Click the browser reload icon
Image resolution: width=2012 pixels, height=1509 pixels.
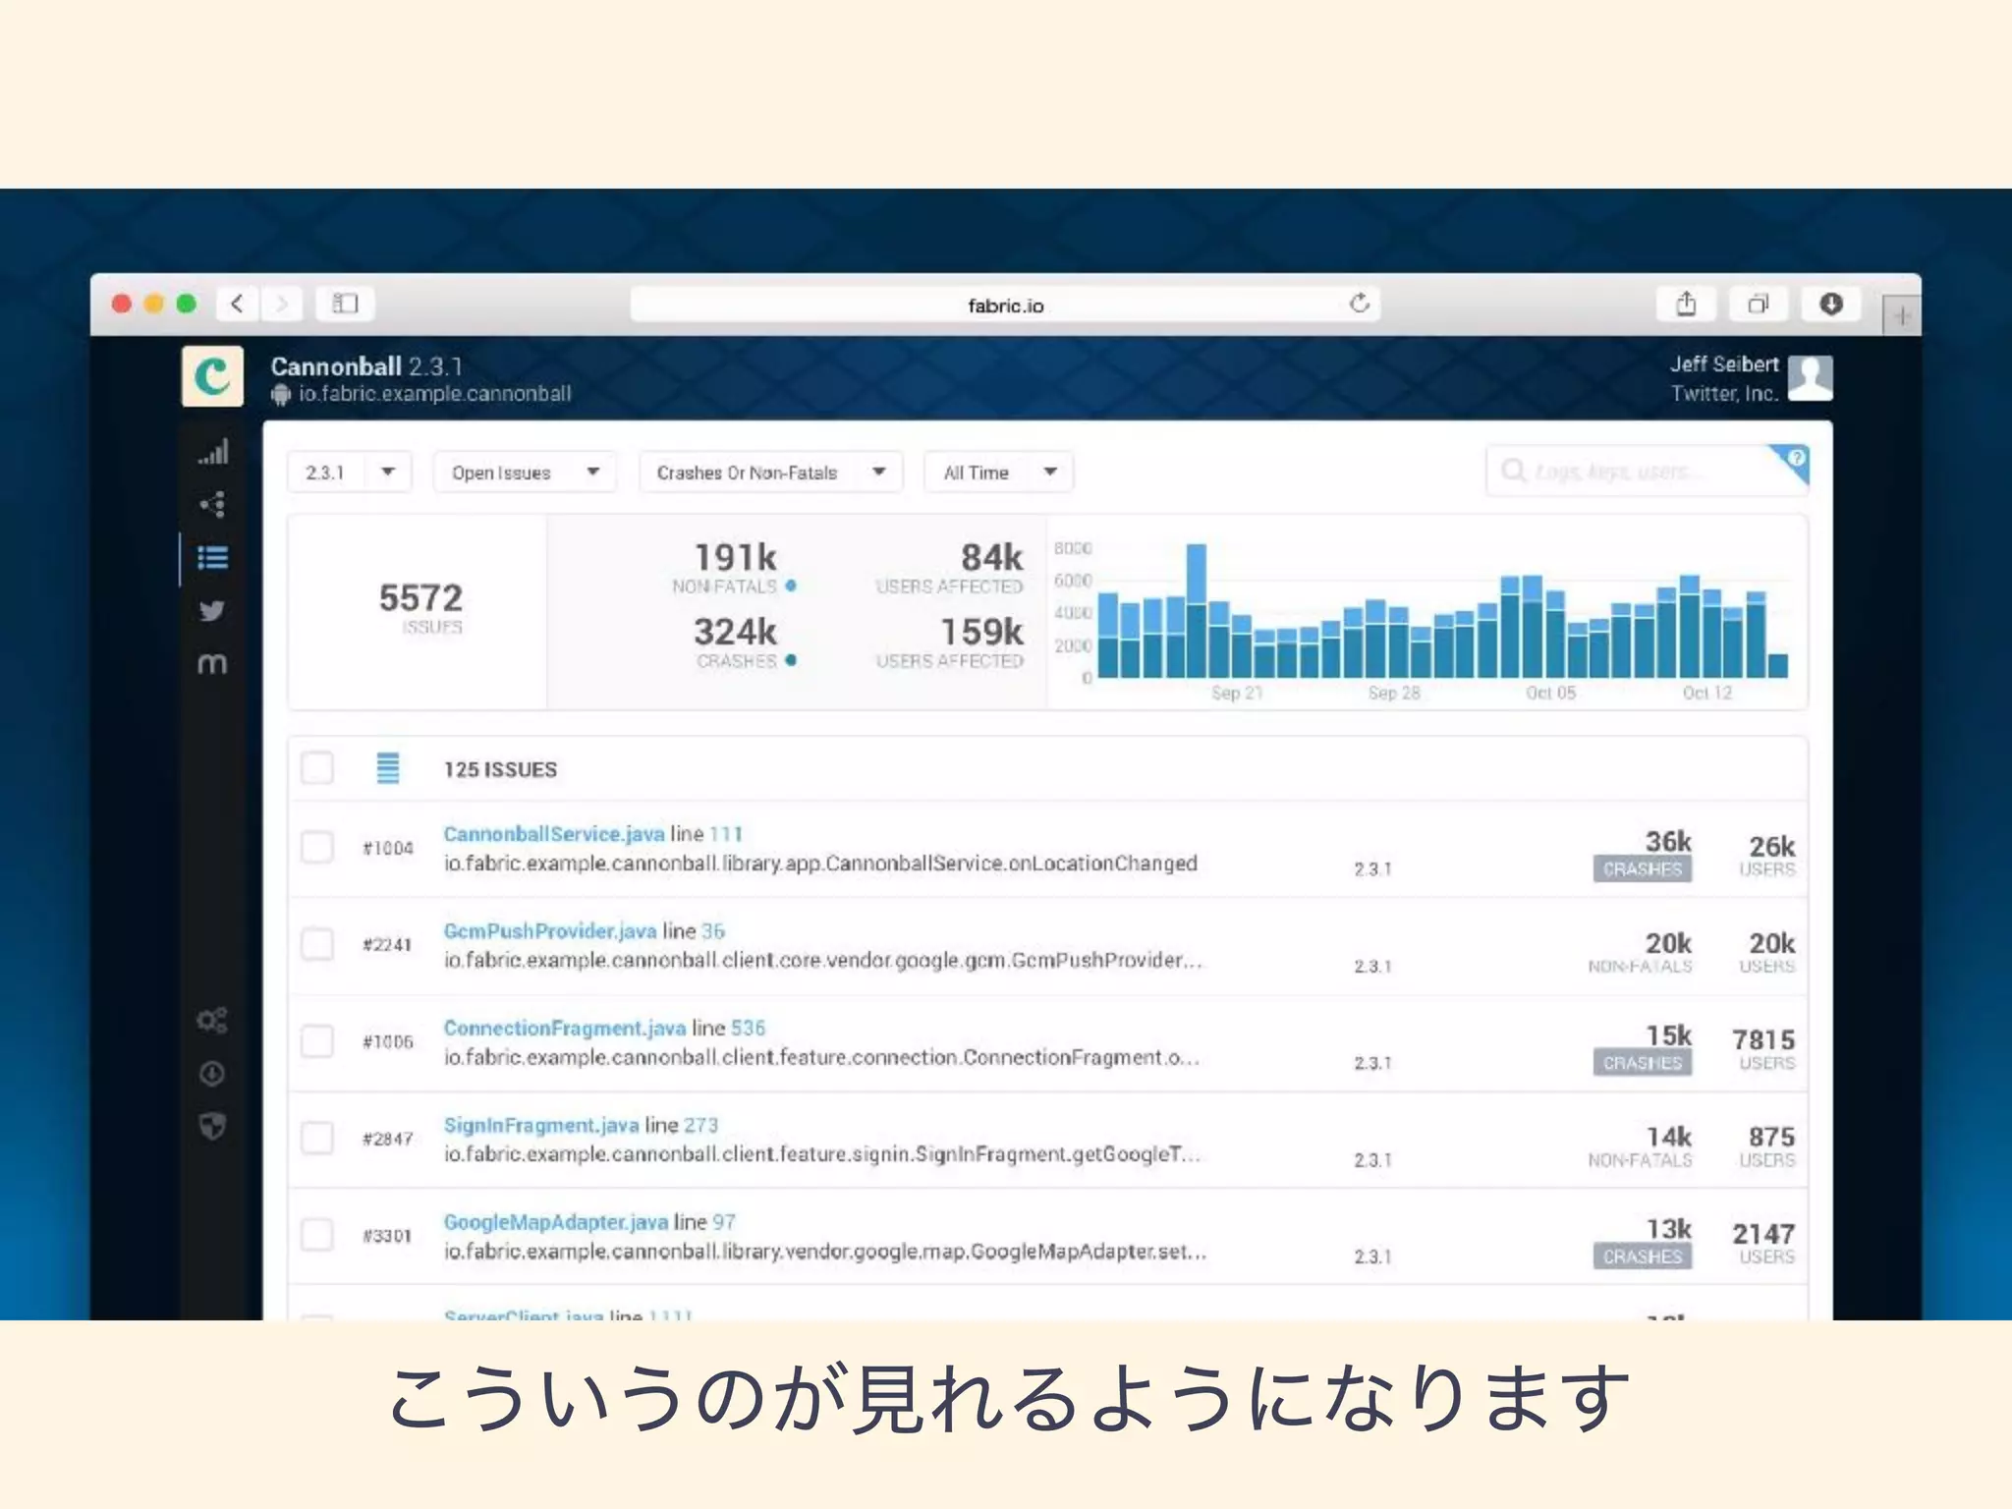[1359, 304]
